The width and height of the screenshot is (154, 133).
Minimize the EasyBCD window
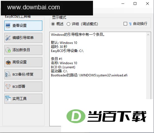coord(123,4)
